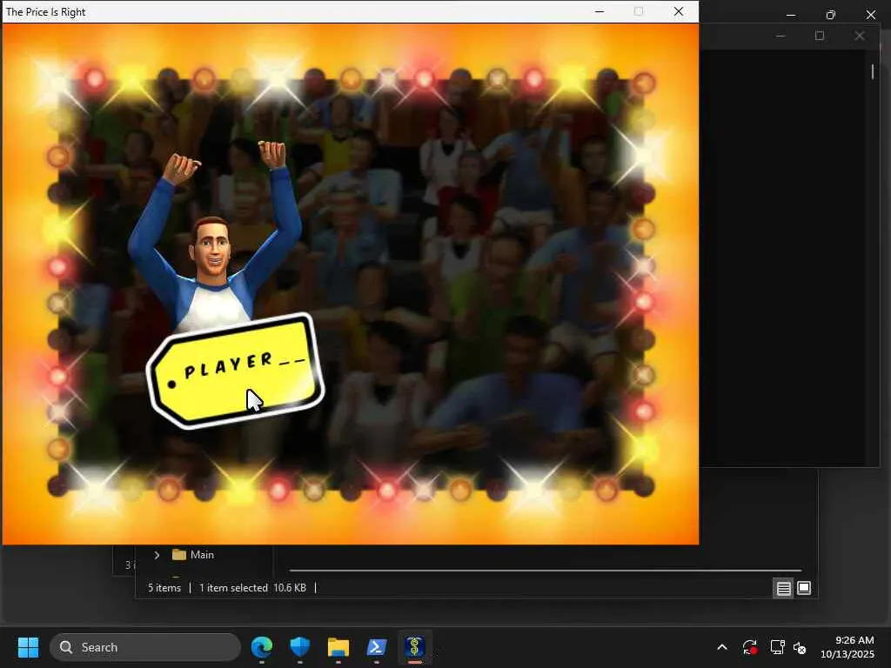Show hidden system tray icons
The width and height of the screenshot is (891, 668).
(722, 647)
